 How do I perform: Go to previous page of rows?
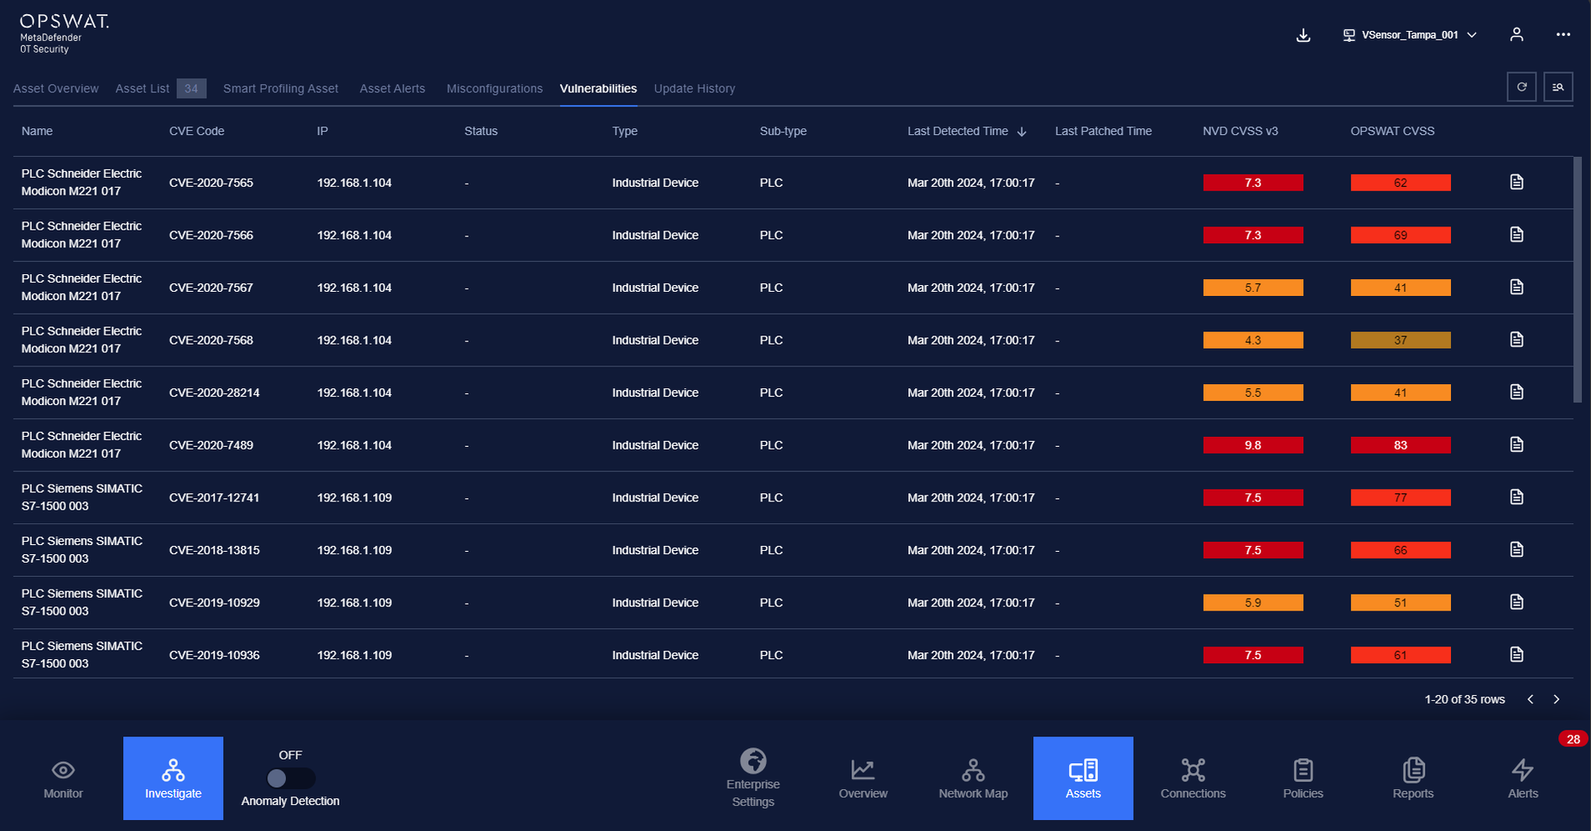(x=1531, y=699)
